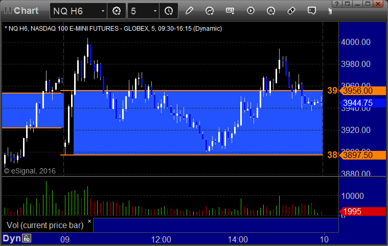Maximize the chart window
Image resolution: width=388 pixels, height=246 pixels.
click(x=368, y=4)
